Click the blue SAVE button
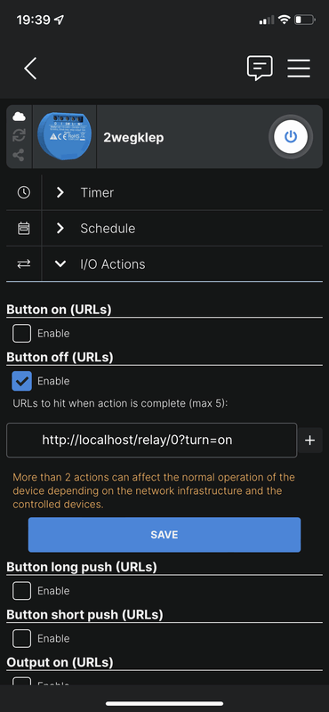Viewport: 329px width, 712px height. [x=164, y=535]
